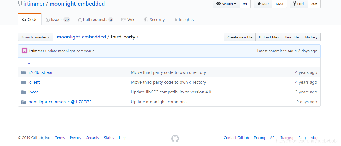Image resolution: width=341 pixels, height=146 pixels.
Task: Click the ilclient folder icon
Action: pos(24,82)
